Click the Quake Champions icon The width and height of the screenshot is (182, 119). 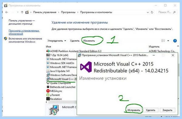click(x=48, y=83)
